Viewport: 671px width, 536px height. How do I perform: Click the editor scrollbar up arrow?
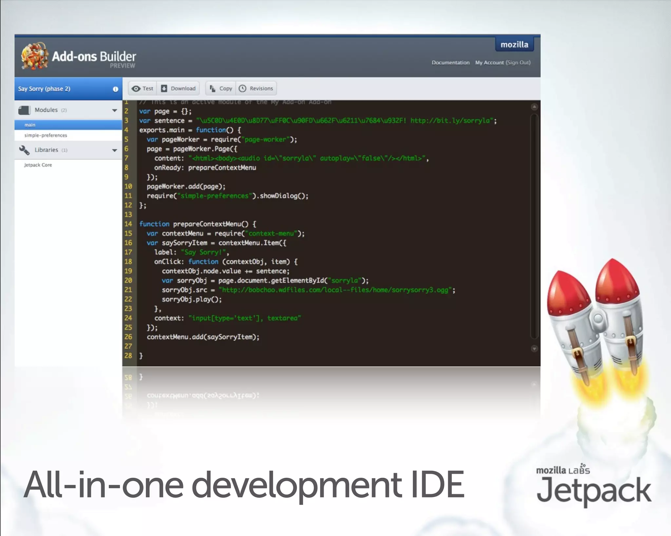point(534,107)
